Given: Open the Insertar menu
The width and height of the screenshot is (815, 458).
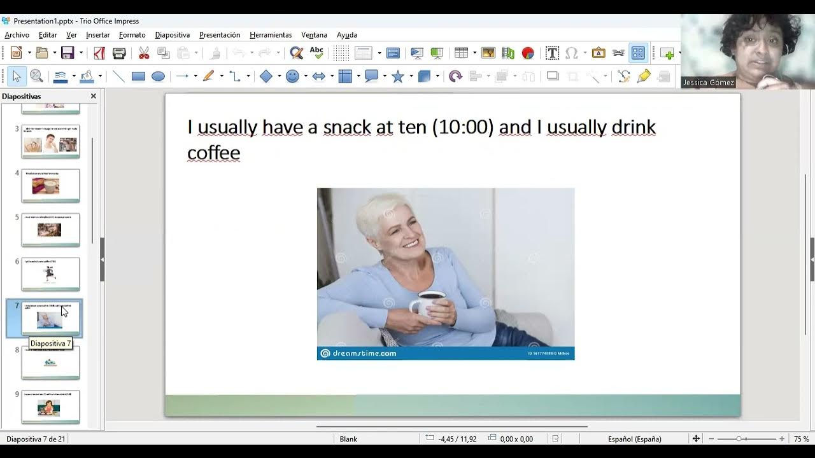Looking at the screenshot, I should (98, 35).
